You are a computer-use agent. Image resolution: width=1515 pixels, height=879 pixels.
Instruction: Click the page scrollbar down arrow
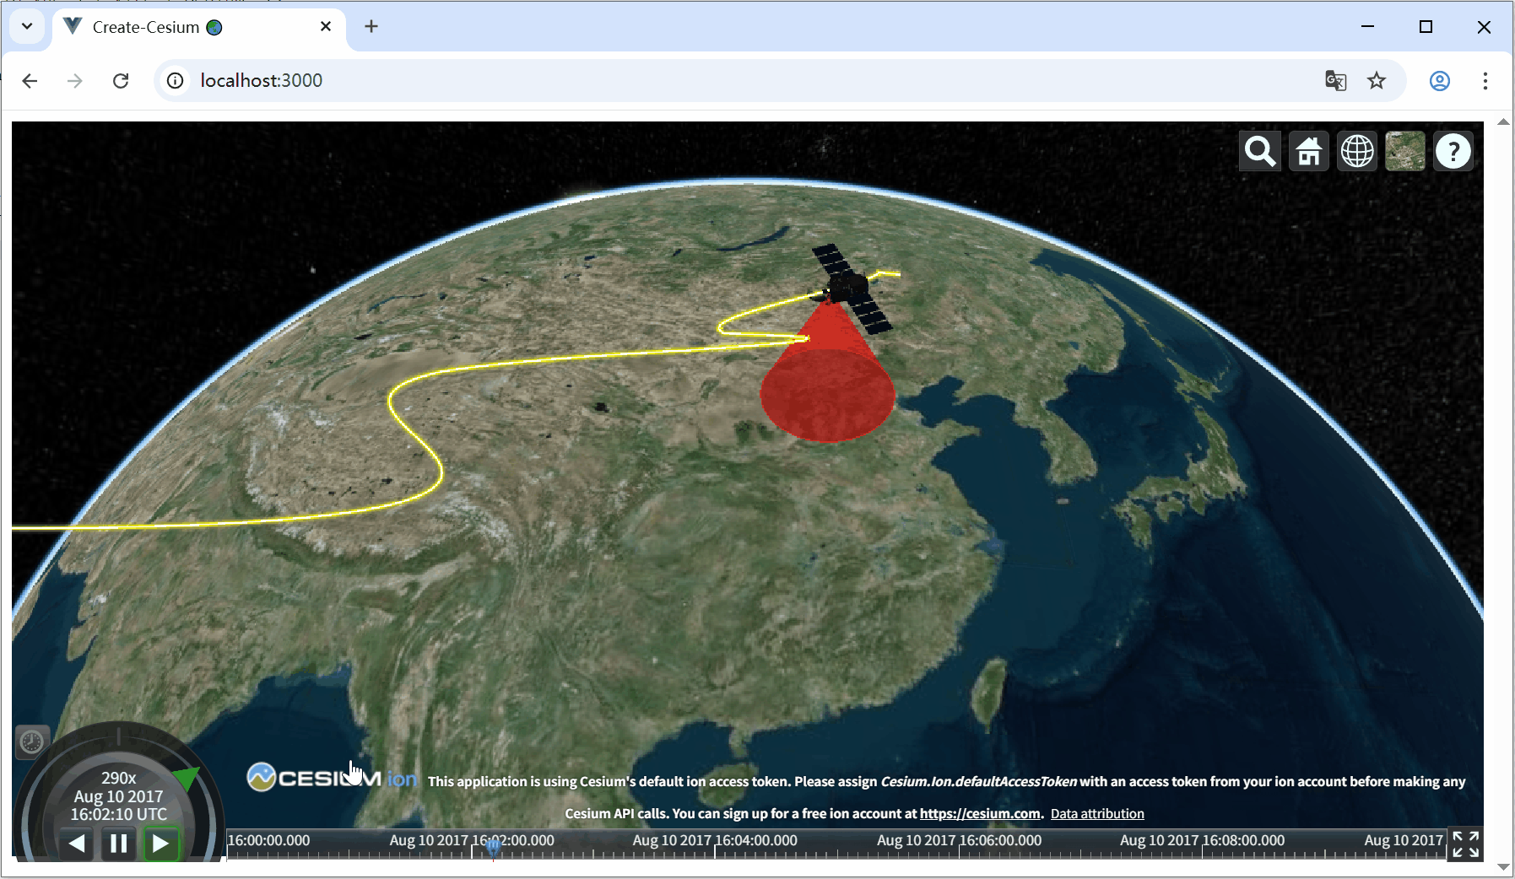(1503, 867)
